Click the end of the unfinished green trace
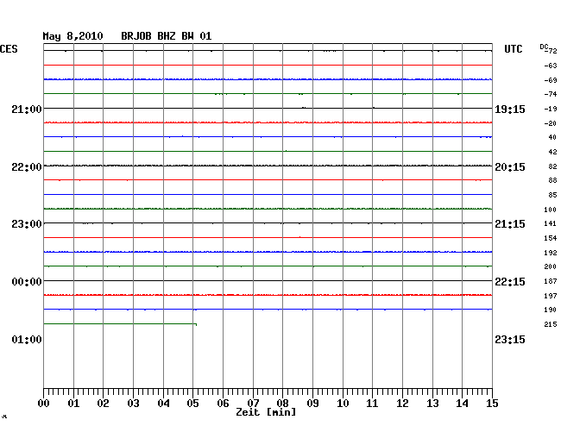Viewport: 561px width, 426px height. 196,324
